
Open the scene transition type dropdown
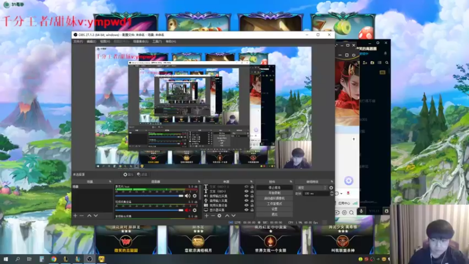[x=312, y=188]
